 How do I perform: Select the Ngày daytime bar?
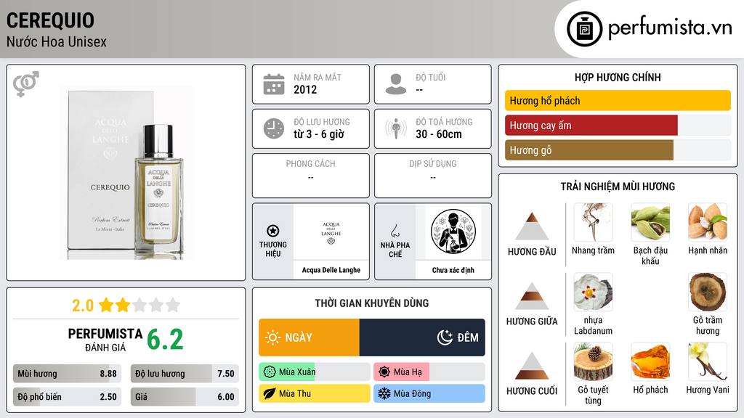pos(309,337)
